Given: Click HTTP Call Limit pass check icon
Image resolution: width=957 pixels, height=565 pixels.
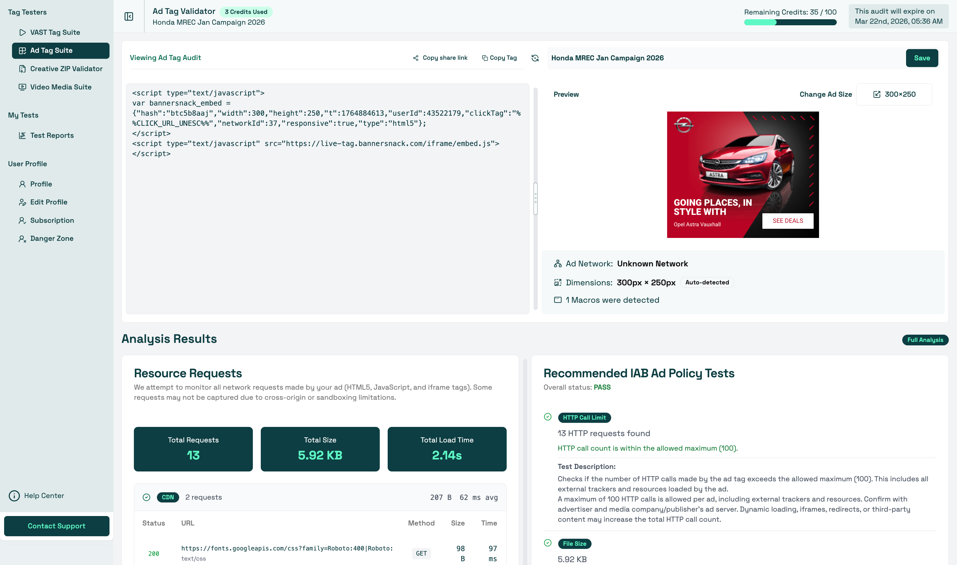Looking at the screenshot, I should click(x=547, y=417).
